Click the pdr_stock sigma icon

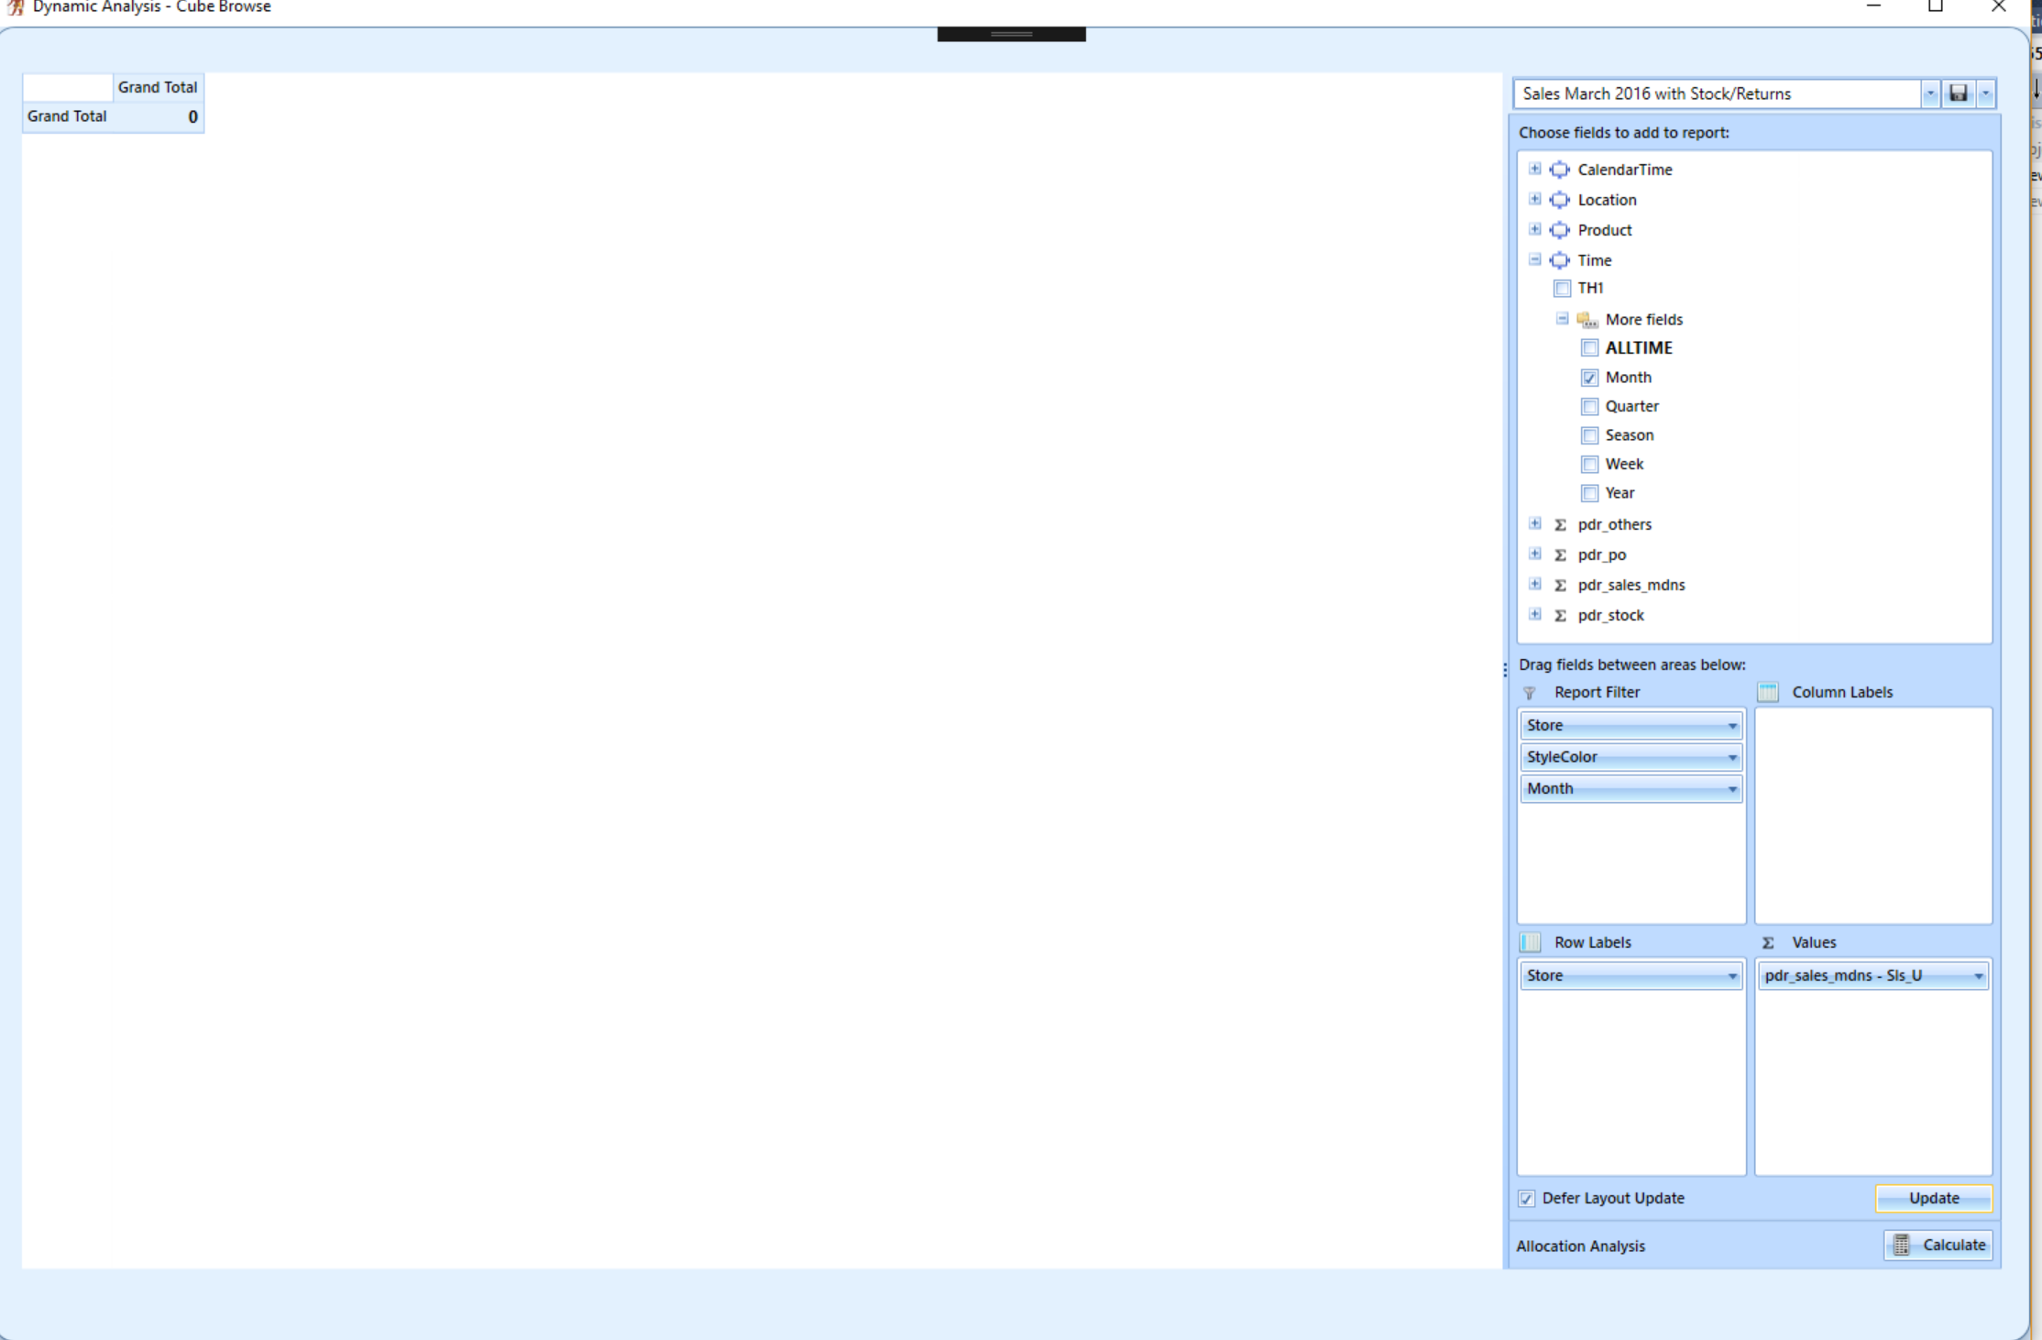1560,616
